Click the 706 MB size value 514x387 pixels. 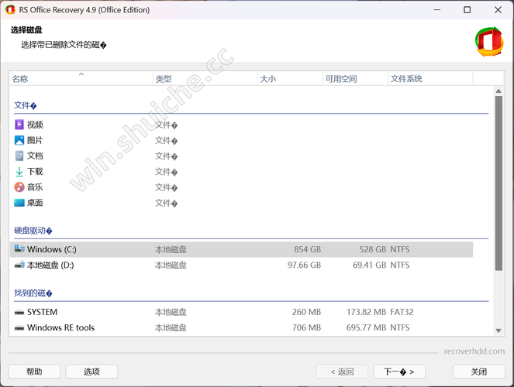(306, 327)
